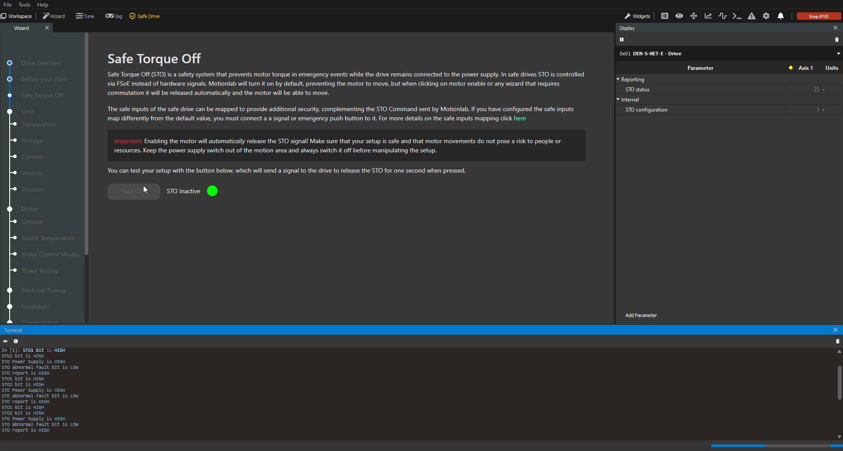Open the scope chart icon in toolbar
This screenshot has width=843, height=451.
[x=708, y=16]
